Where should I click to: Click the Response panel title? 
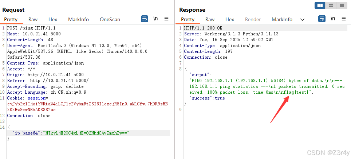pos(192,10)
